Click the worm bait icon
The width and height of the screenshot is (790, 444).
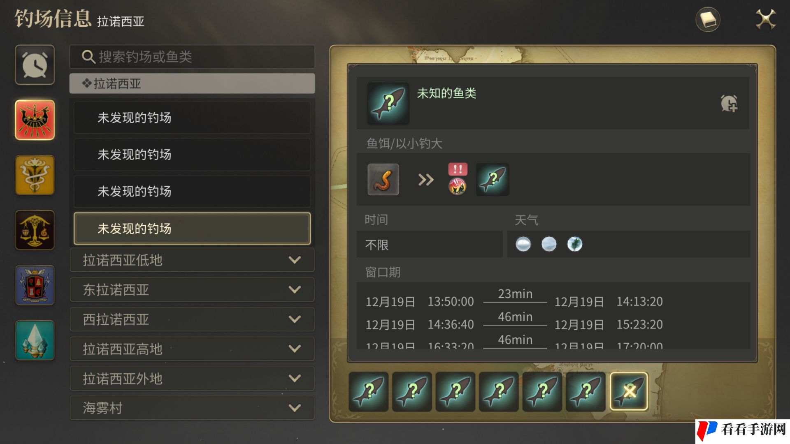point(383,180)
